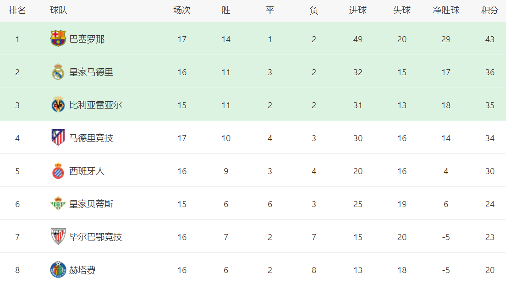Viewport: 506px width, 284px height.
Task: Click the 球队 column header
Action: [x=59, y=11]
